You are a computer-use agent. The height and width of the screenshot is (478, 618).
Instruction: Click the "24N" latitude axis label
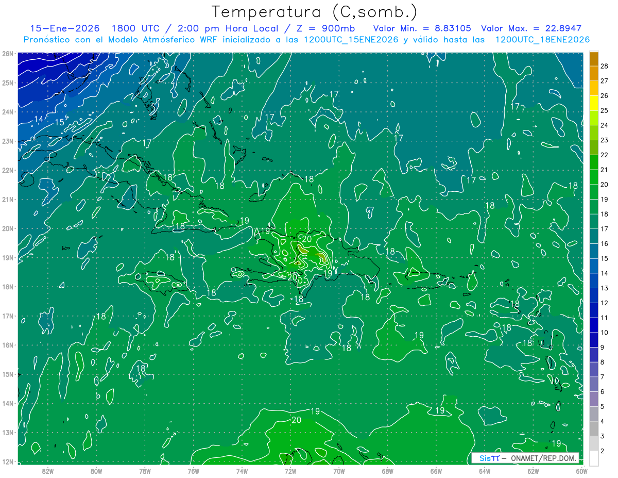[7, 112]
